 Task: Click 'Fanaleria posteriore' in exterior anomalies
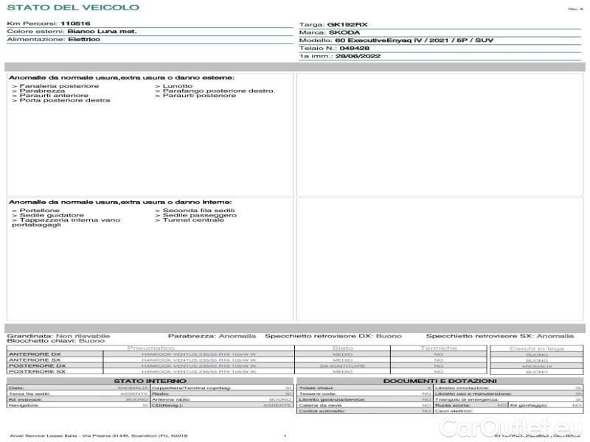click(59, 86)
